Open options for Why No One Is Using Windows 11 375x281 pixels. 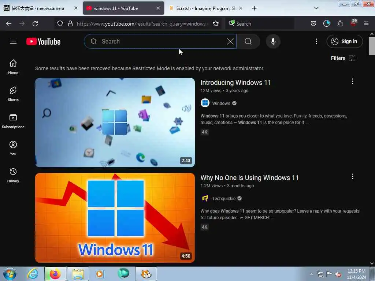(353, 177)
